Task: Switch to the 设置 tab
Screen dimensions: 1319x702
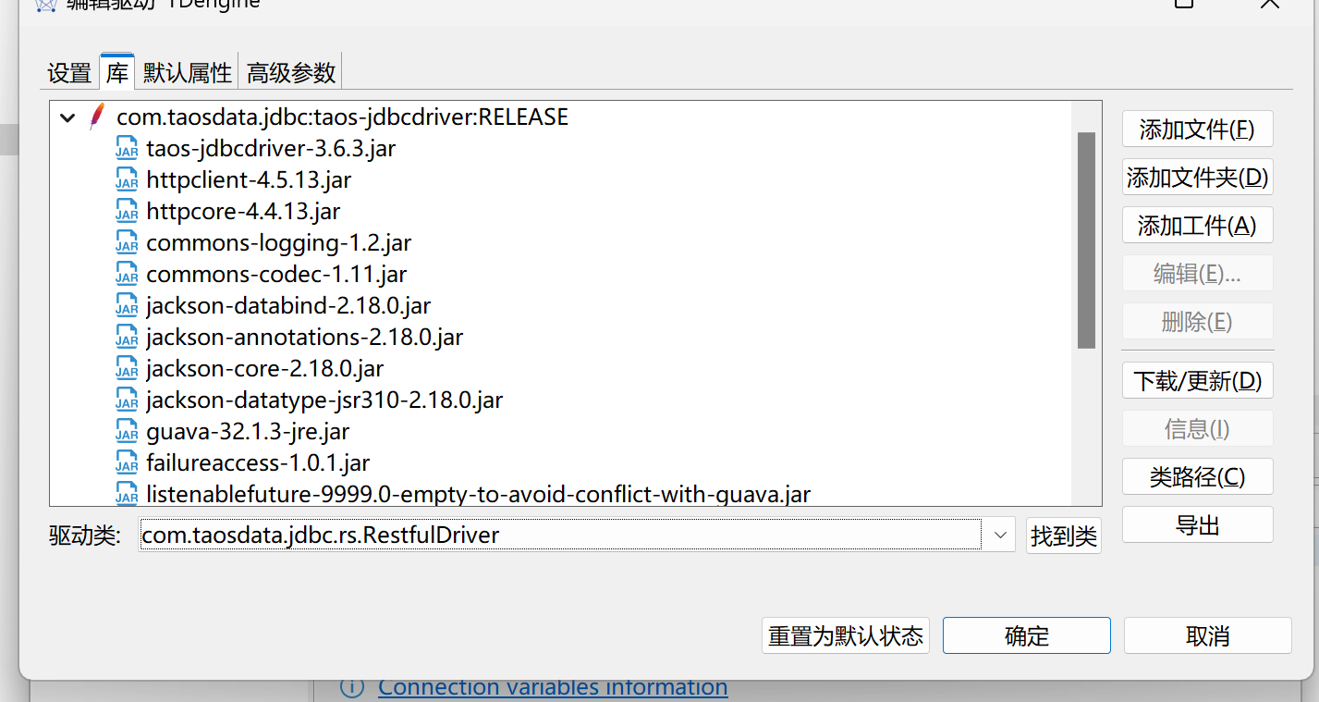Action: pyautogui.click(x=70, y=73)
